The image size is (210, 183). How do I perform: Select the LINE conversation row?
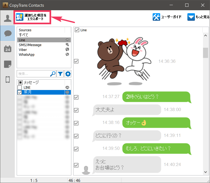(44, 87)
